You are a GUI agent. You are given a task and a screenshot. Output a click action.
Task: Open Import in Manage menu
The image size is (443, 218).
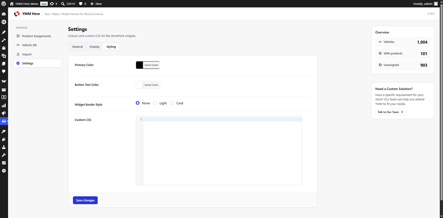(x=38, y=54)
